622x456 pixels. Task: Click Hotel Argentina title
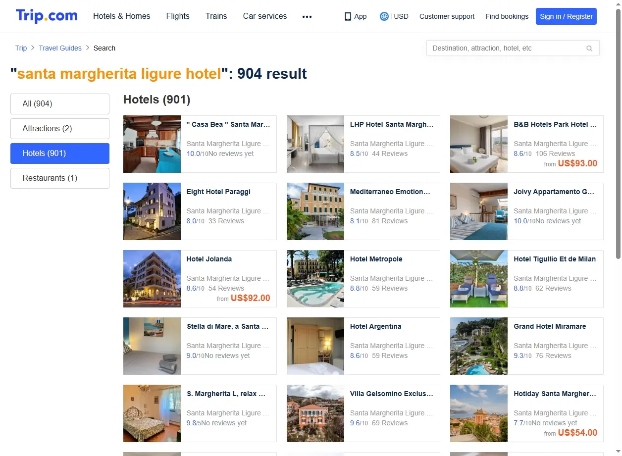(375, 326)
